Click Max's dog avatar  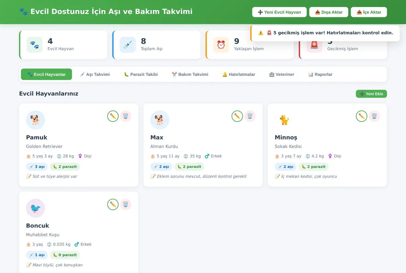(x=160, y=120)
